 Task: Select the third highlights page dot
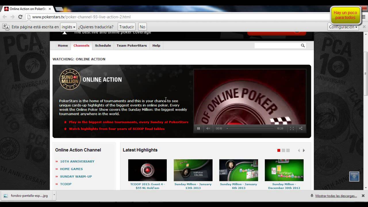[288, 150]
